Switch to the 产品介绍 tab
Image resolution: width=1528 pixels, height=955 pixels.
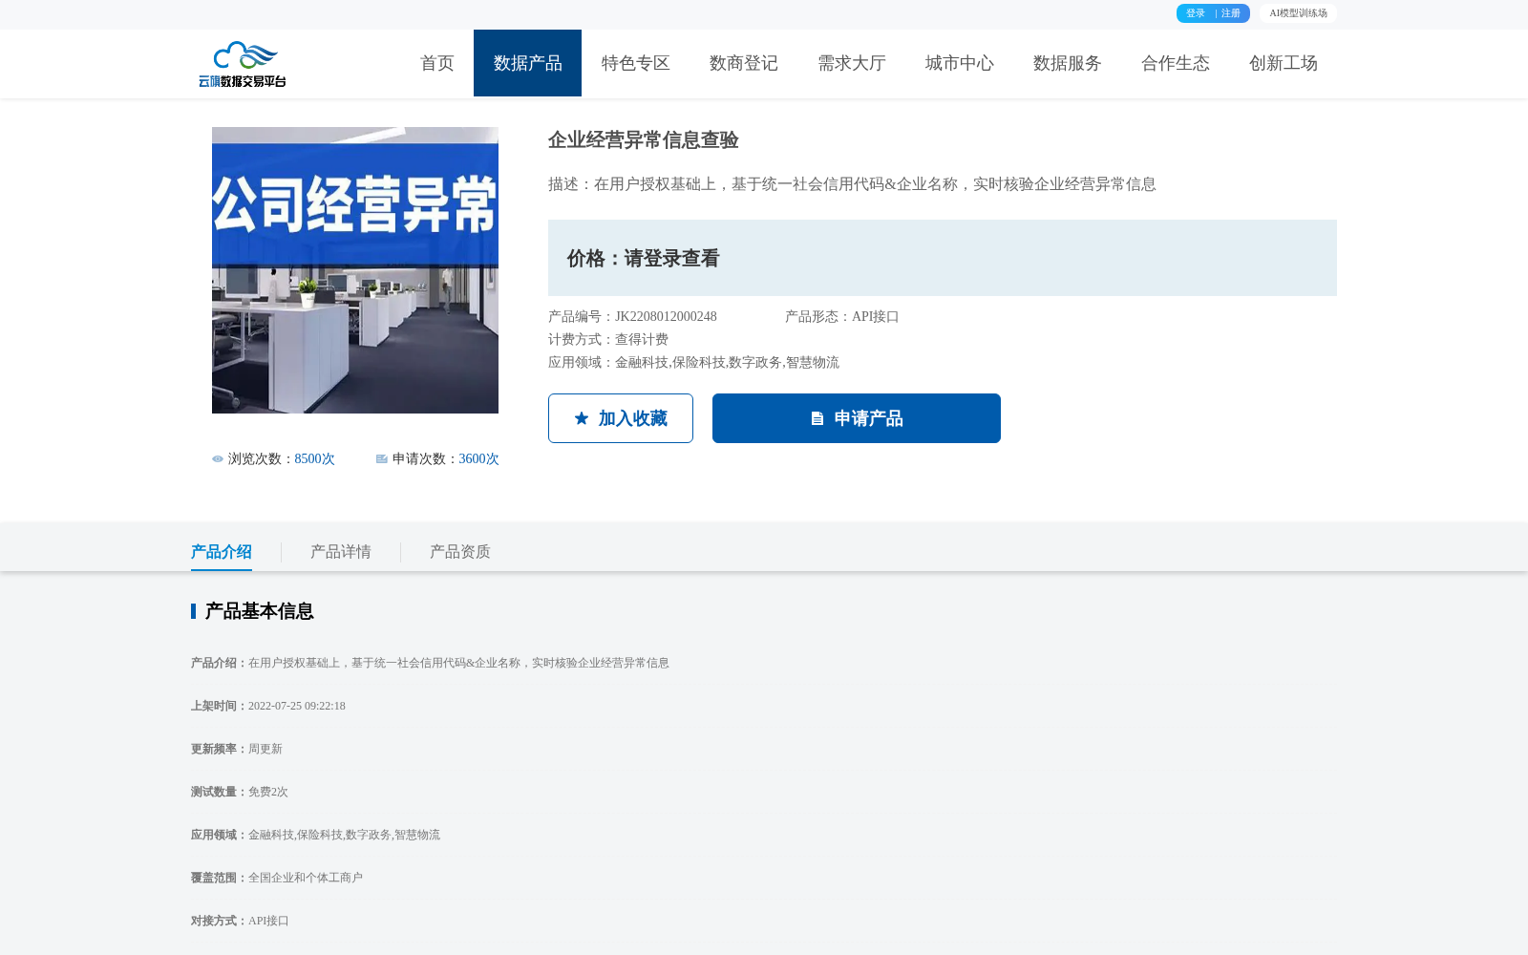(222, 552)
